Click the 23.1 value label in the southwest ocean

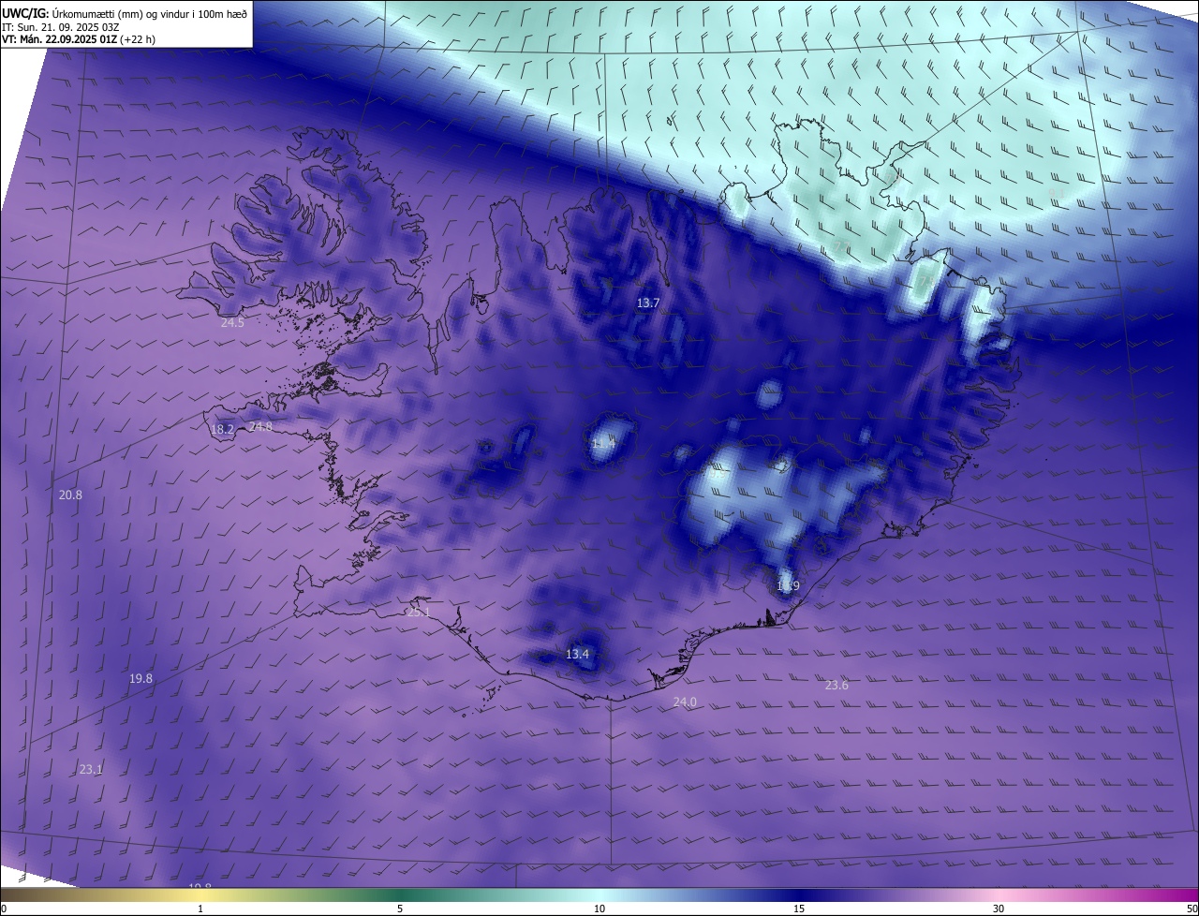coord(91,769)
